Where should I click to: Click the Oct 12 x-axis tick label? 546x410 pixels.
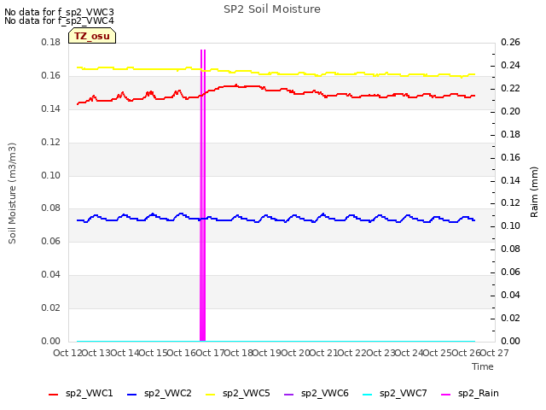(x=67, y=353)
